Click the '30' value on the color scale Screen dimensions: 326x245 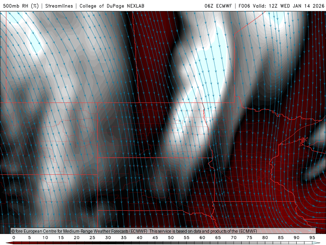point(108,238)
